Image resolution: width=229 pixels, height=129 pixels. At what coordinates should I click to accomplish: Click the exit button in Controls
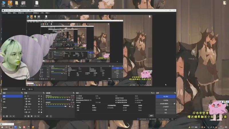click(166, 113)
